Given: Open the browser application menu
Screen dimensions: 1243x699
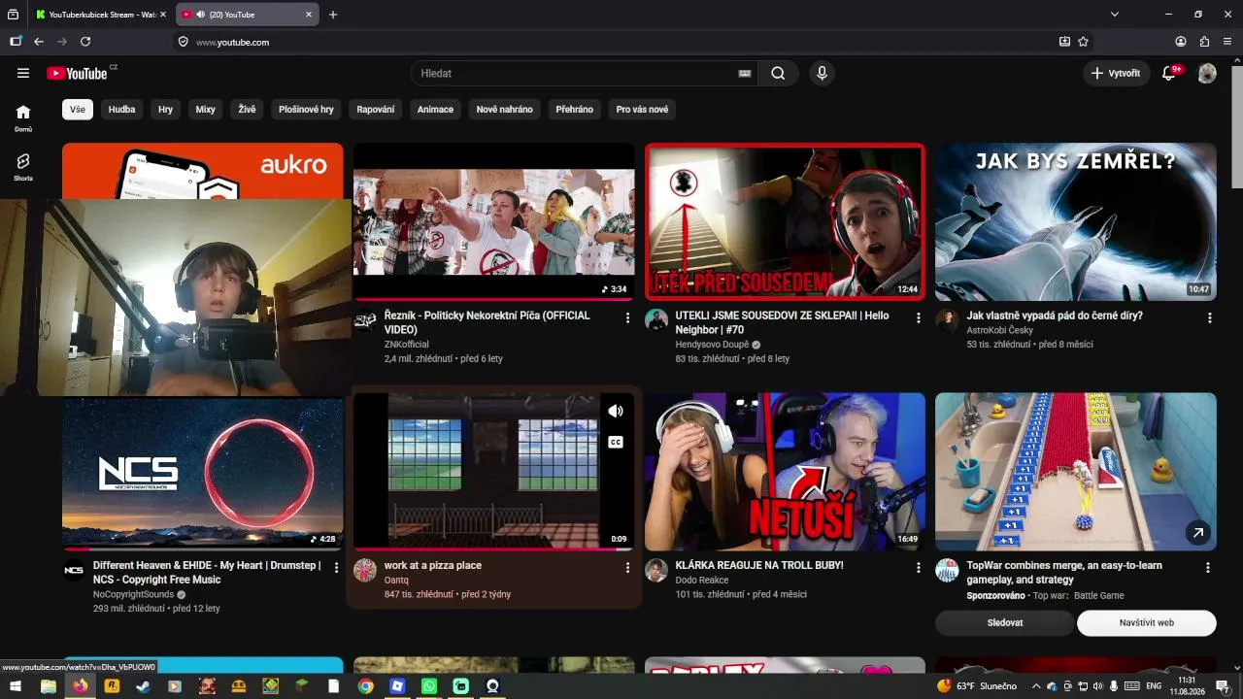Looking at the screenshot, I should pos(1227,42).
